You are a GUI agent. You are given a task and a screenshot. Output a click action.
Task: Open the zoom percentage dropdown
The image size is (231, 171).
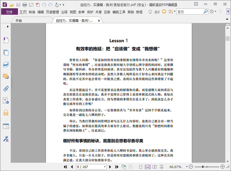tap(187, 167)
